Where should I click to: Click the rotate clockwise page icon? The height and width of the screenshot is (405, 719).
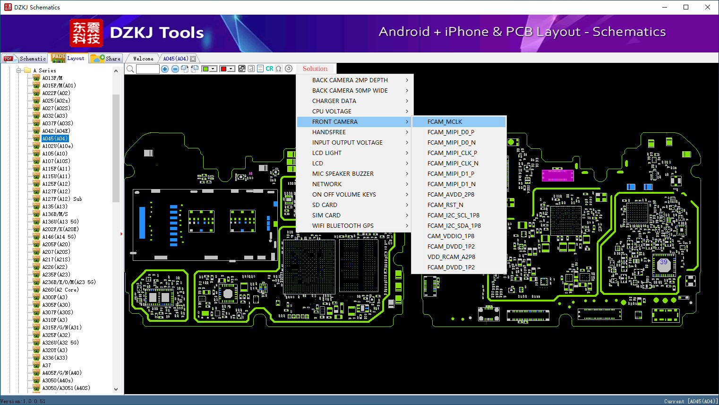[184, 69]
